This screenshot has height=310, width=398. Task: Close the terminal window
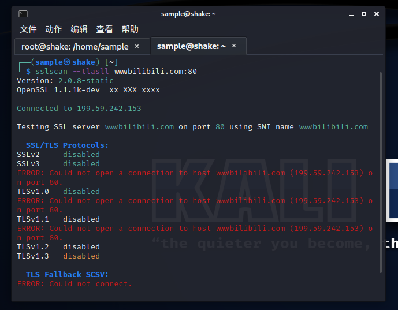point(377,14)
